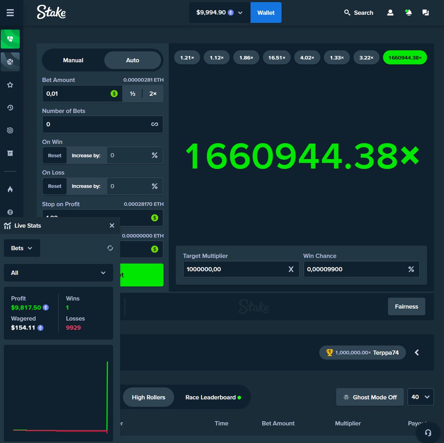Click the 1.21× past result
Viewport: 444px width, 443px height.
(x=187, y=58)
